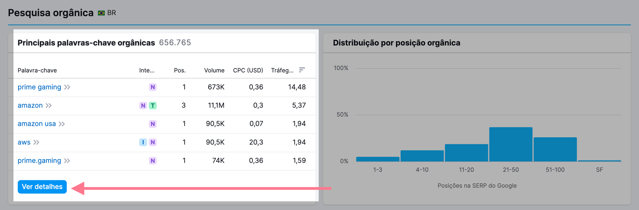639x210 pixels.
Task: Click double-chevron icon beside prime.gaming
Action: pyautogui.click(x=67, y=161)
